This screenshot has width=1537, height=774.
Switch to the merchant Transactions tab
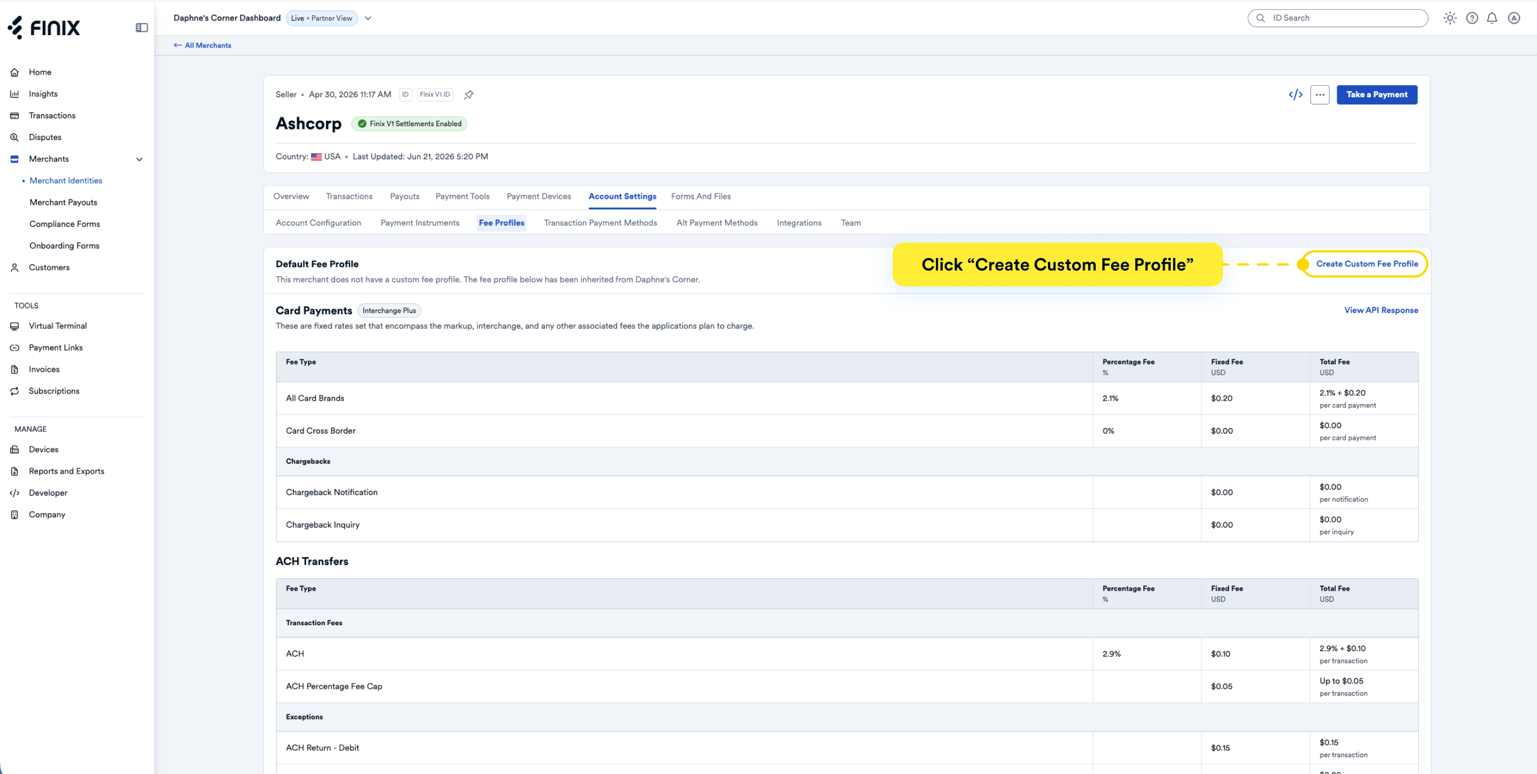[x=349, y=197]
